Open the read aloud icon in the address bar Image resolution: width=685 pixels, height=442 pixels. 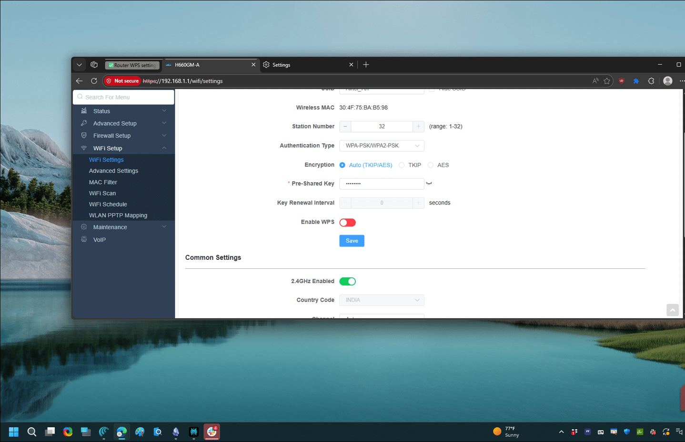tap(595, 81)
